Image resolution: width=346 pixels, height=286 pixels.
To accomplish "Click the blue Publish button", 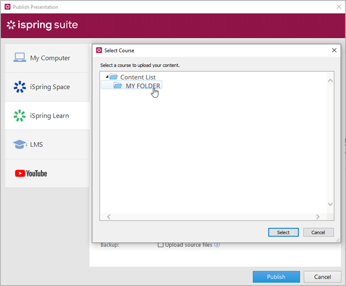I will click(276, 277).
